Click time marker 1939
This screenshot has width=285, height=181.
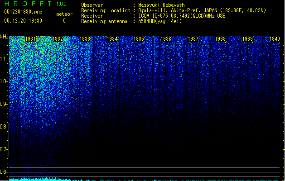(x=247, y=39)
